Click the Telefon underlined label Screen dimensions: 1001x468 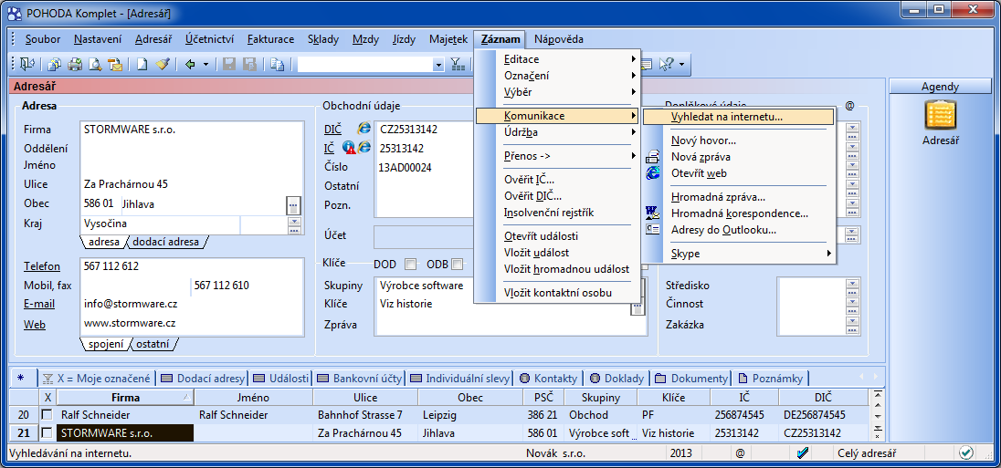pyautogui.click(x=42, y=266)
